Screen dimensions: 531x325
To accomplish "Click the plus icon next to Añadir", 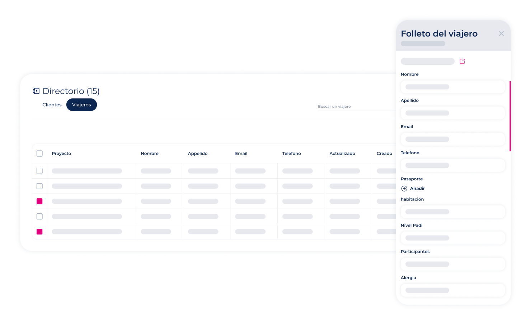I will click(x=404, y=188).
